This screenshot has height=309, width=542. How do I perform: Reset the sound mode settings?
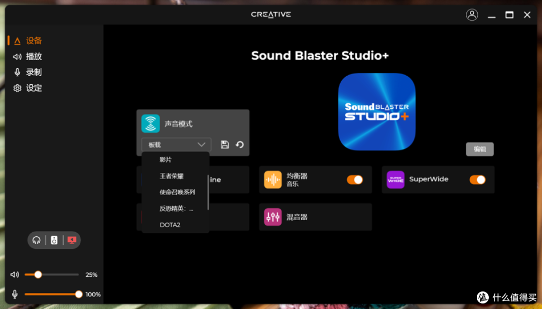coord(239,144)
